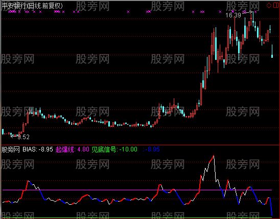This screenshot has width=280, height=219.
Task: Click the high price label 16.39
Action: point(233,15)
